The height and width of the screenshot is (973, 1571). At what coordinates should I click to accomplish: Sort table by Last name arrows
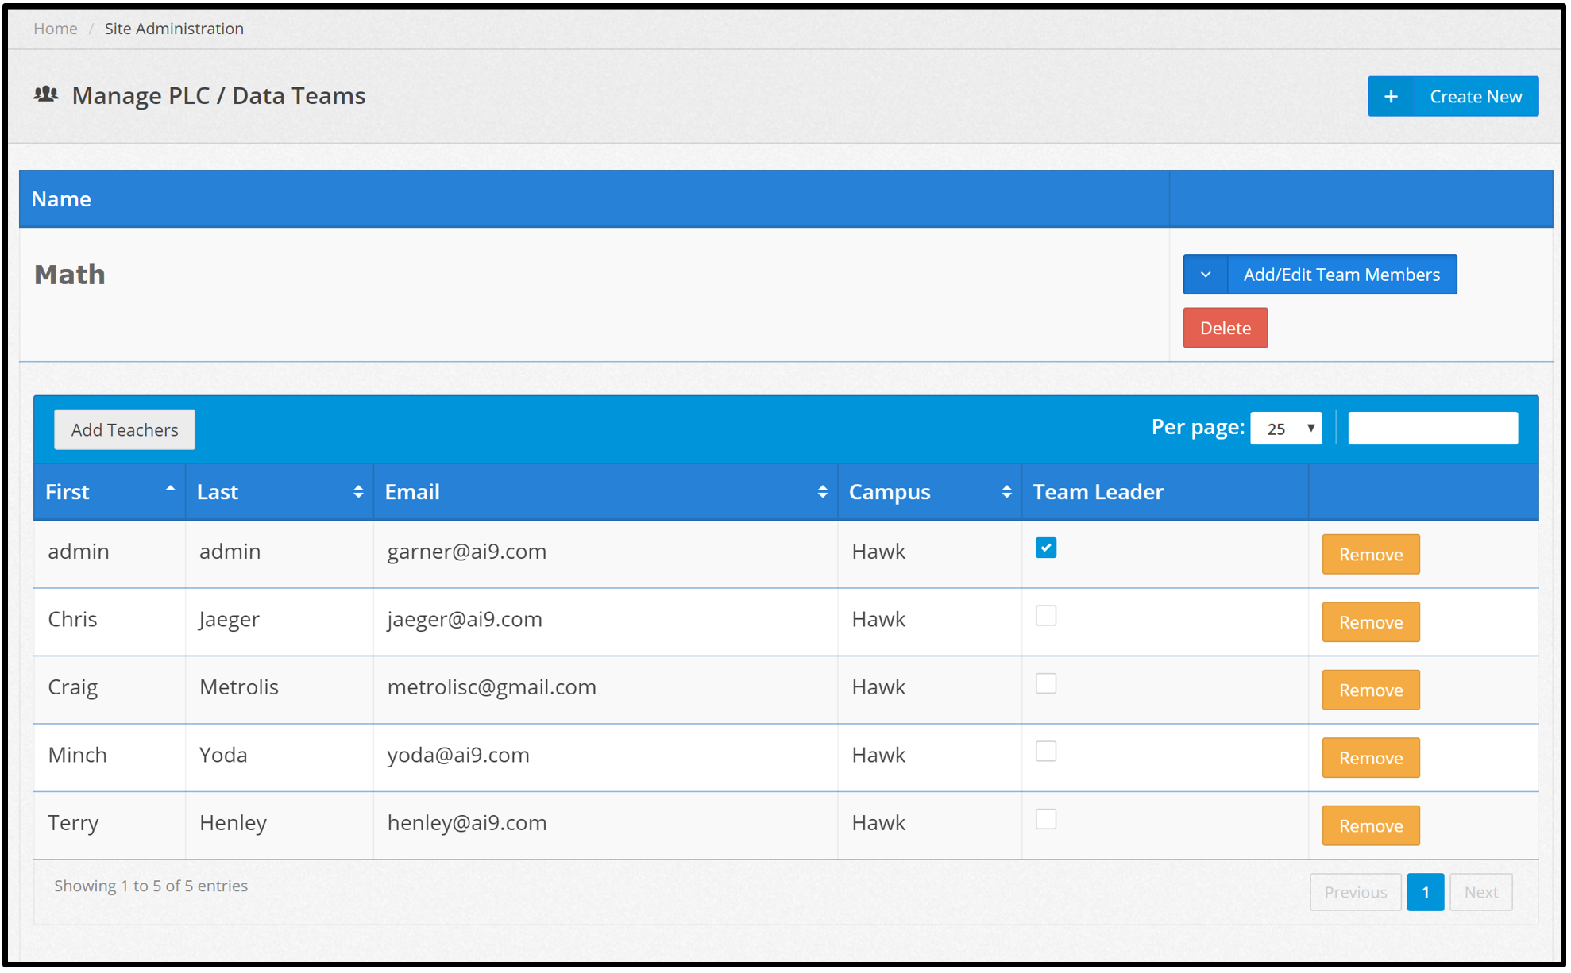pyautogui.click(x=358, y=492)
